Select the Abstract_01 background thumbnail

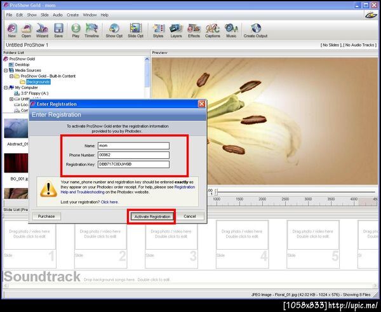click(x=16, y=128)
